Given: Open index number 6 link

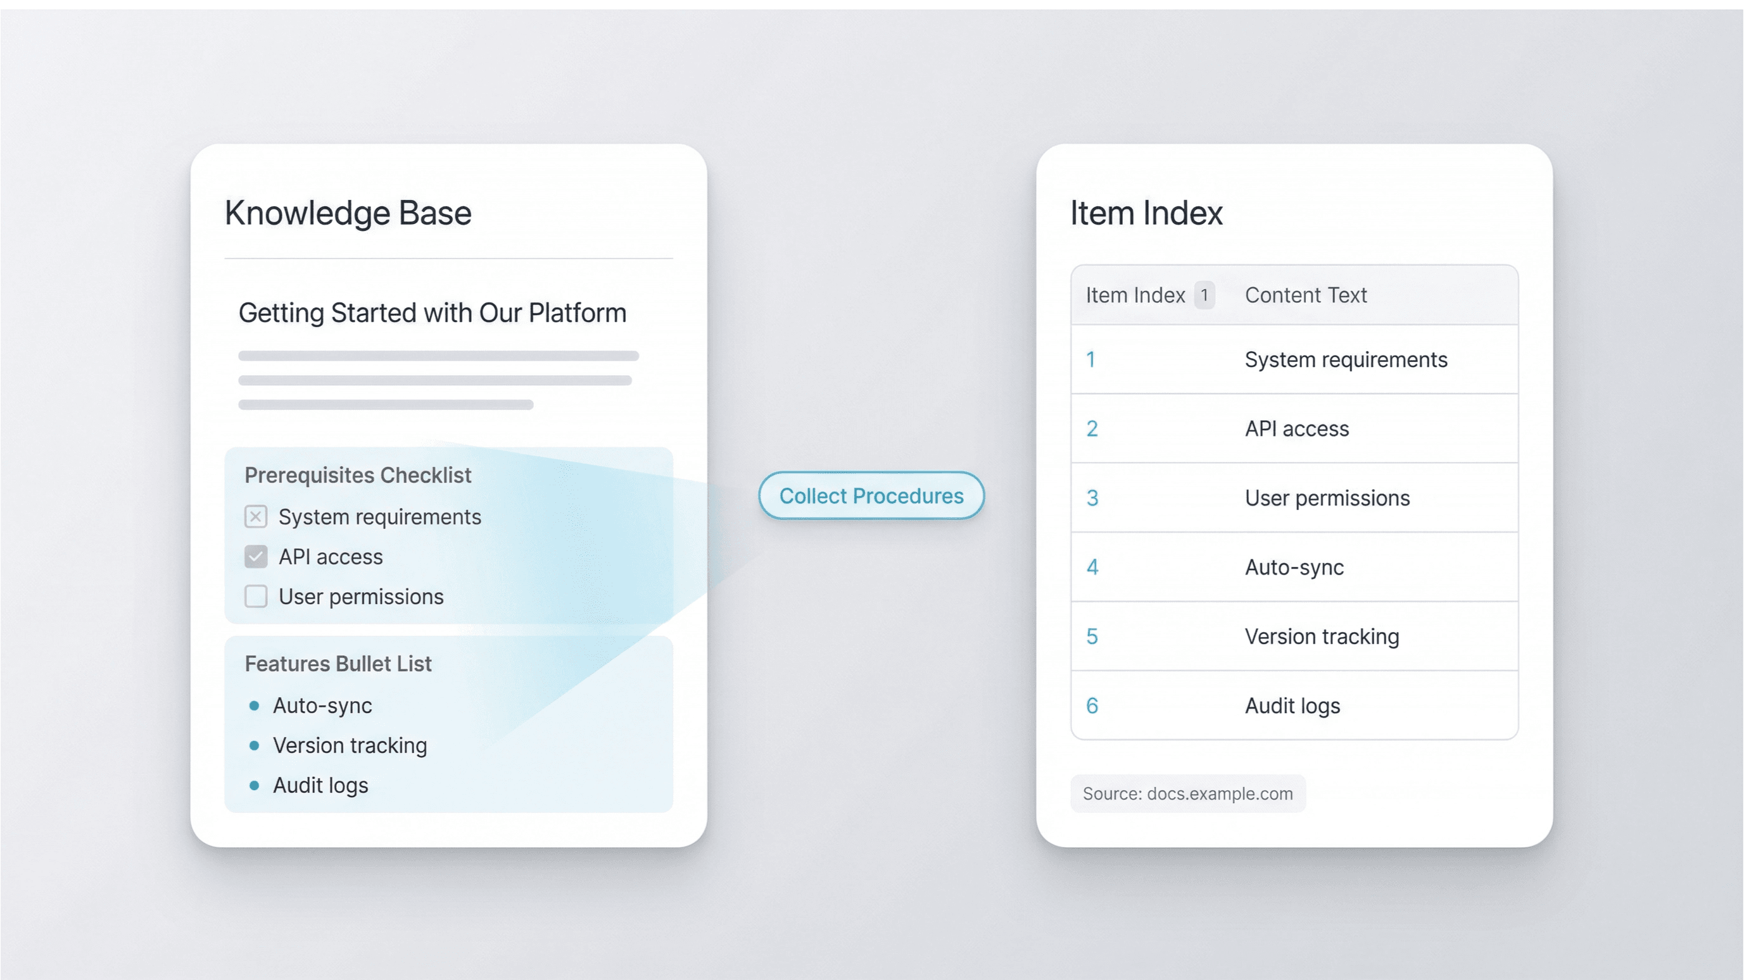Looking at the screenshot, I should [x=1092, y=705].
